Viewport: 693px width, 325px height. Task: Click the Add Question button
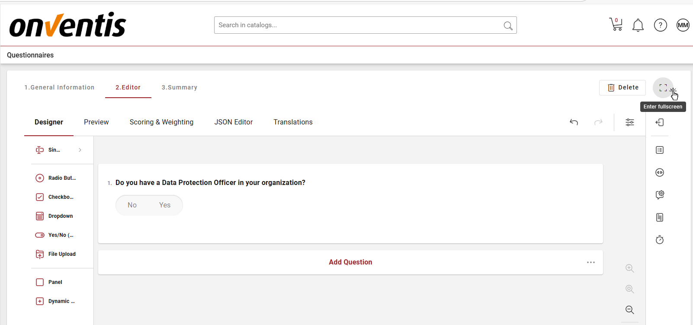[x=350, y=262]
